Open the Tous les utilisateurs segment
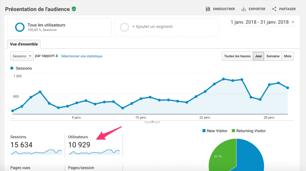 pos(59,27)
